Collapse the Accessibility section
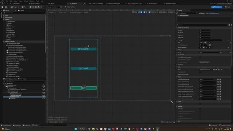The image size is (233, 131). click(x=177, y=55)
